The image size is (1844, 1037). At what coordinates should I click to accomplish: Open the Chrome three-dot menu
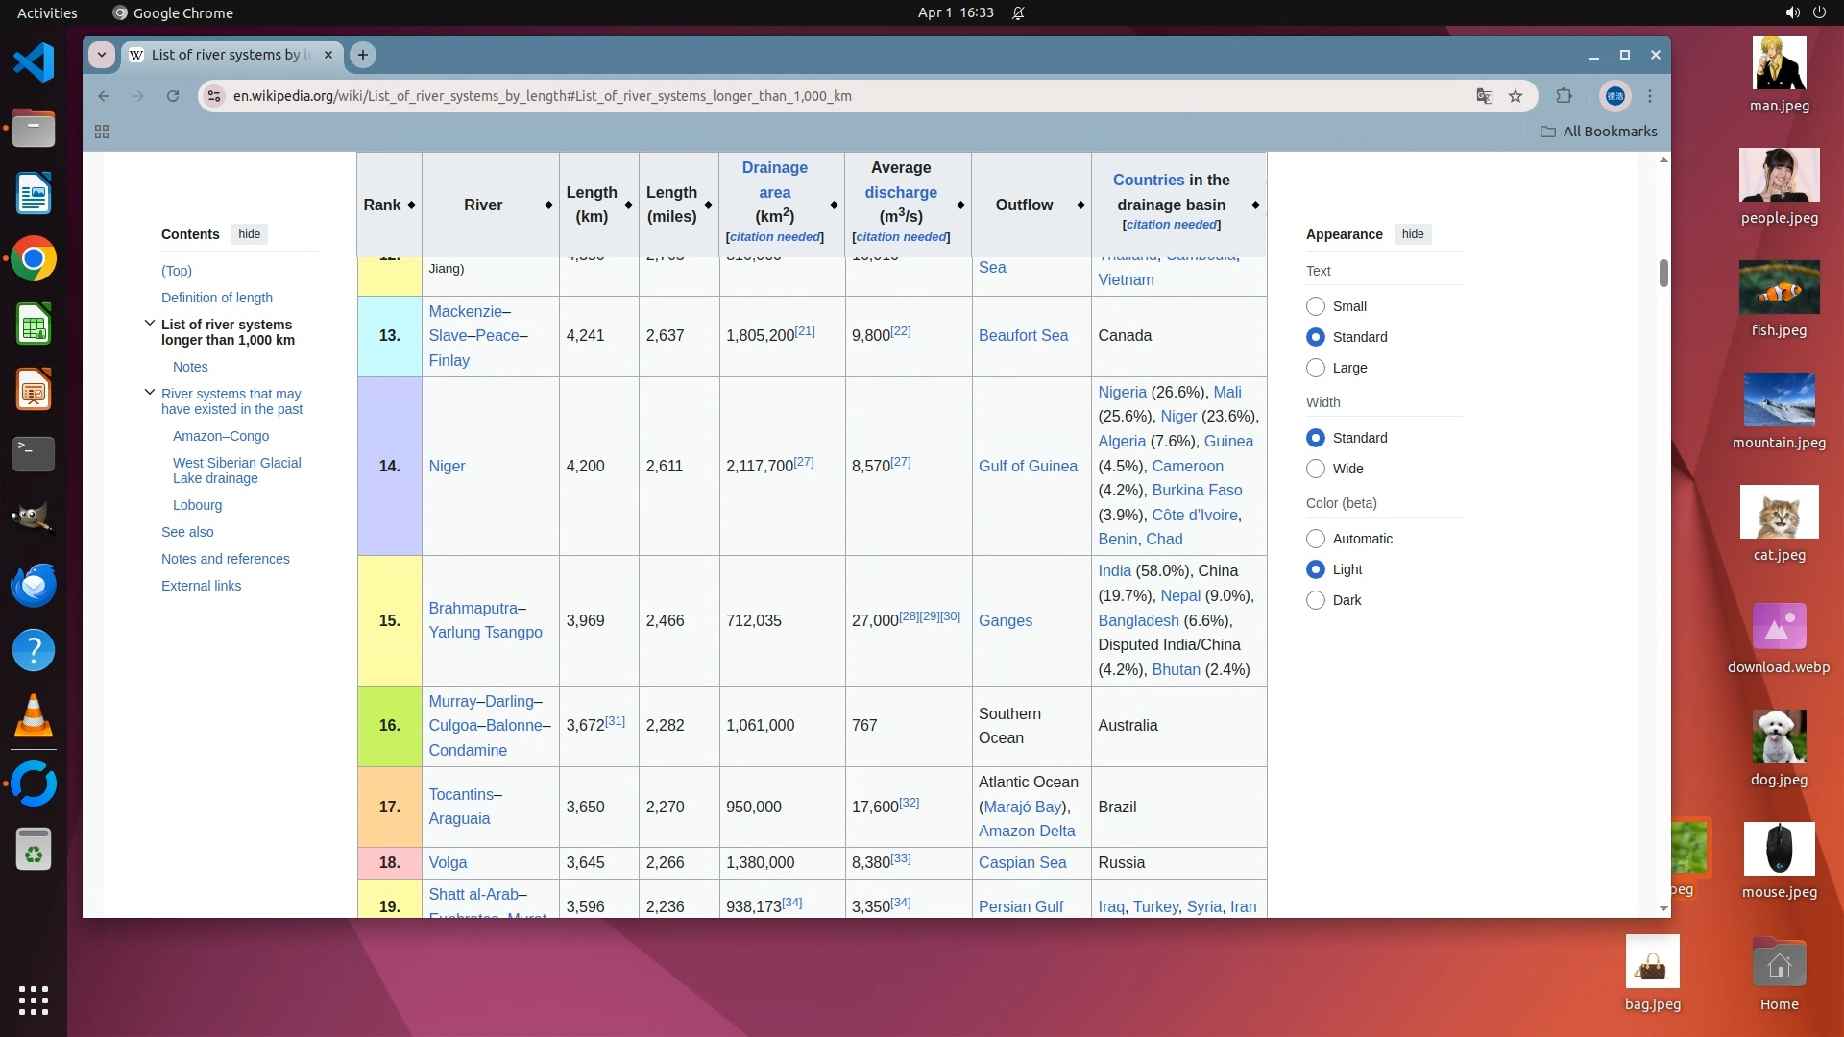pos(1650,96)
